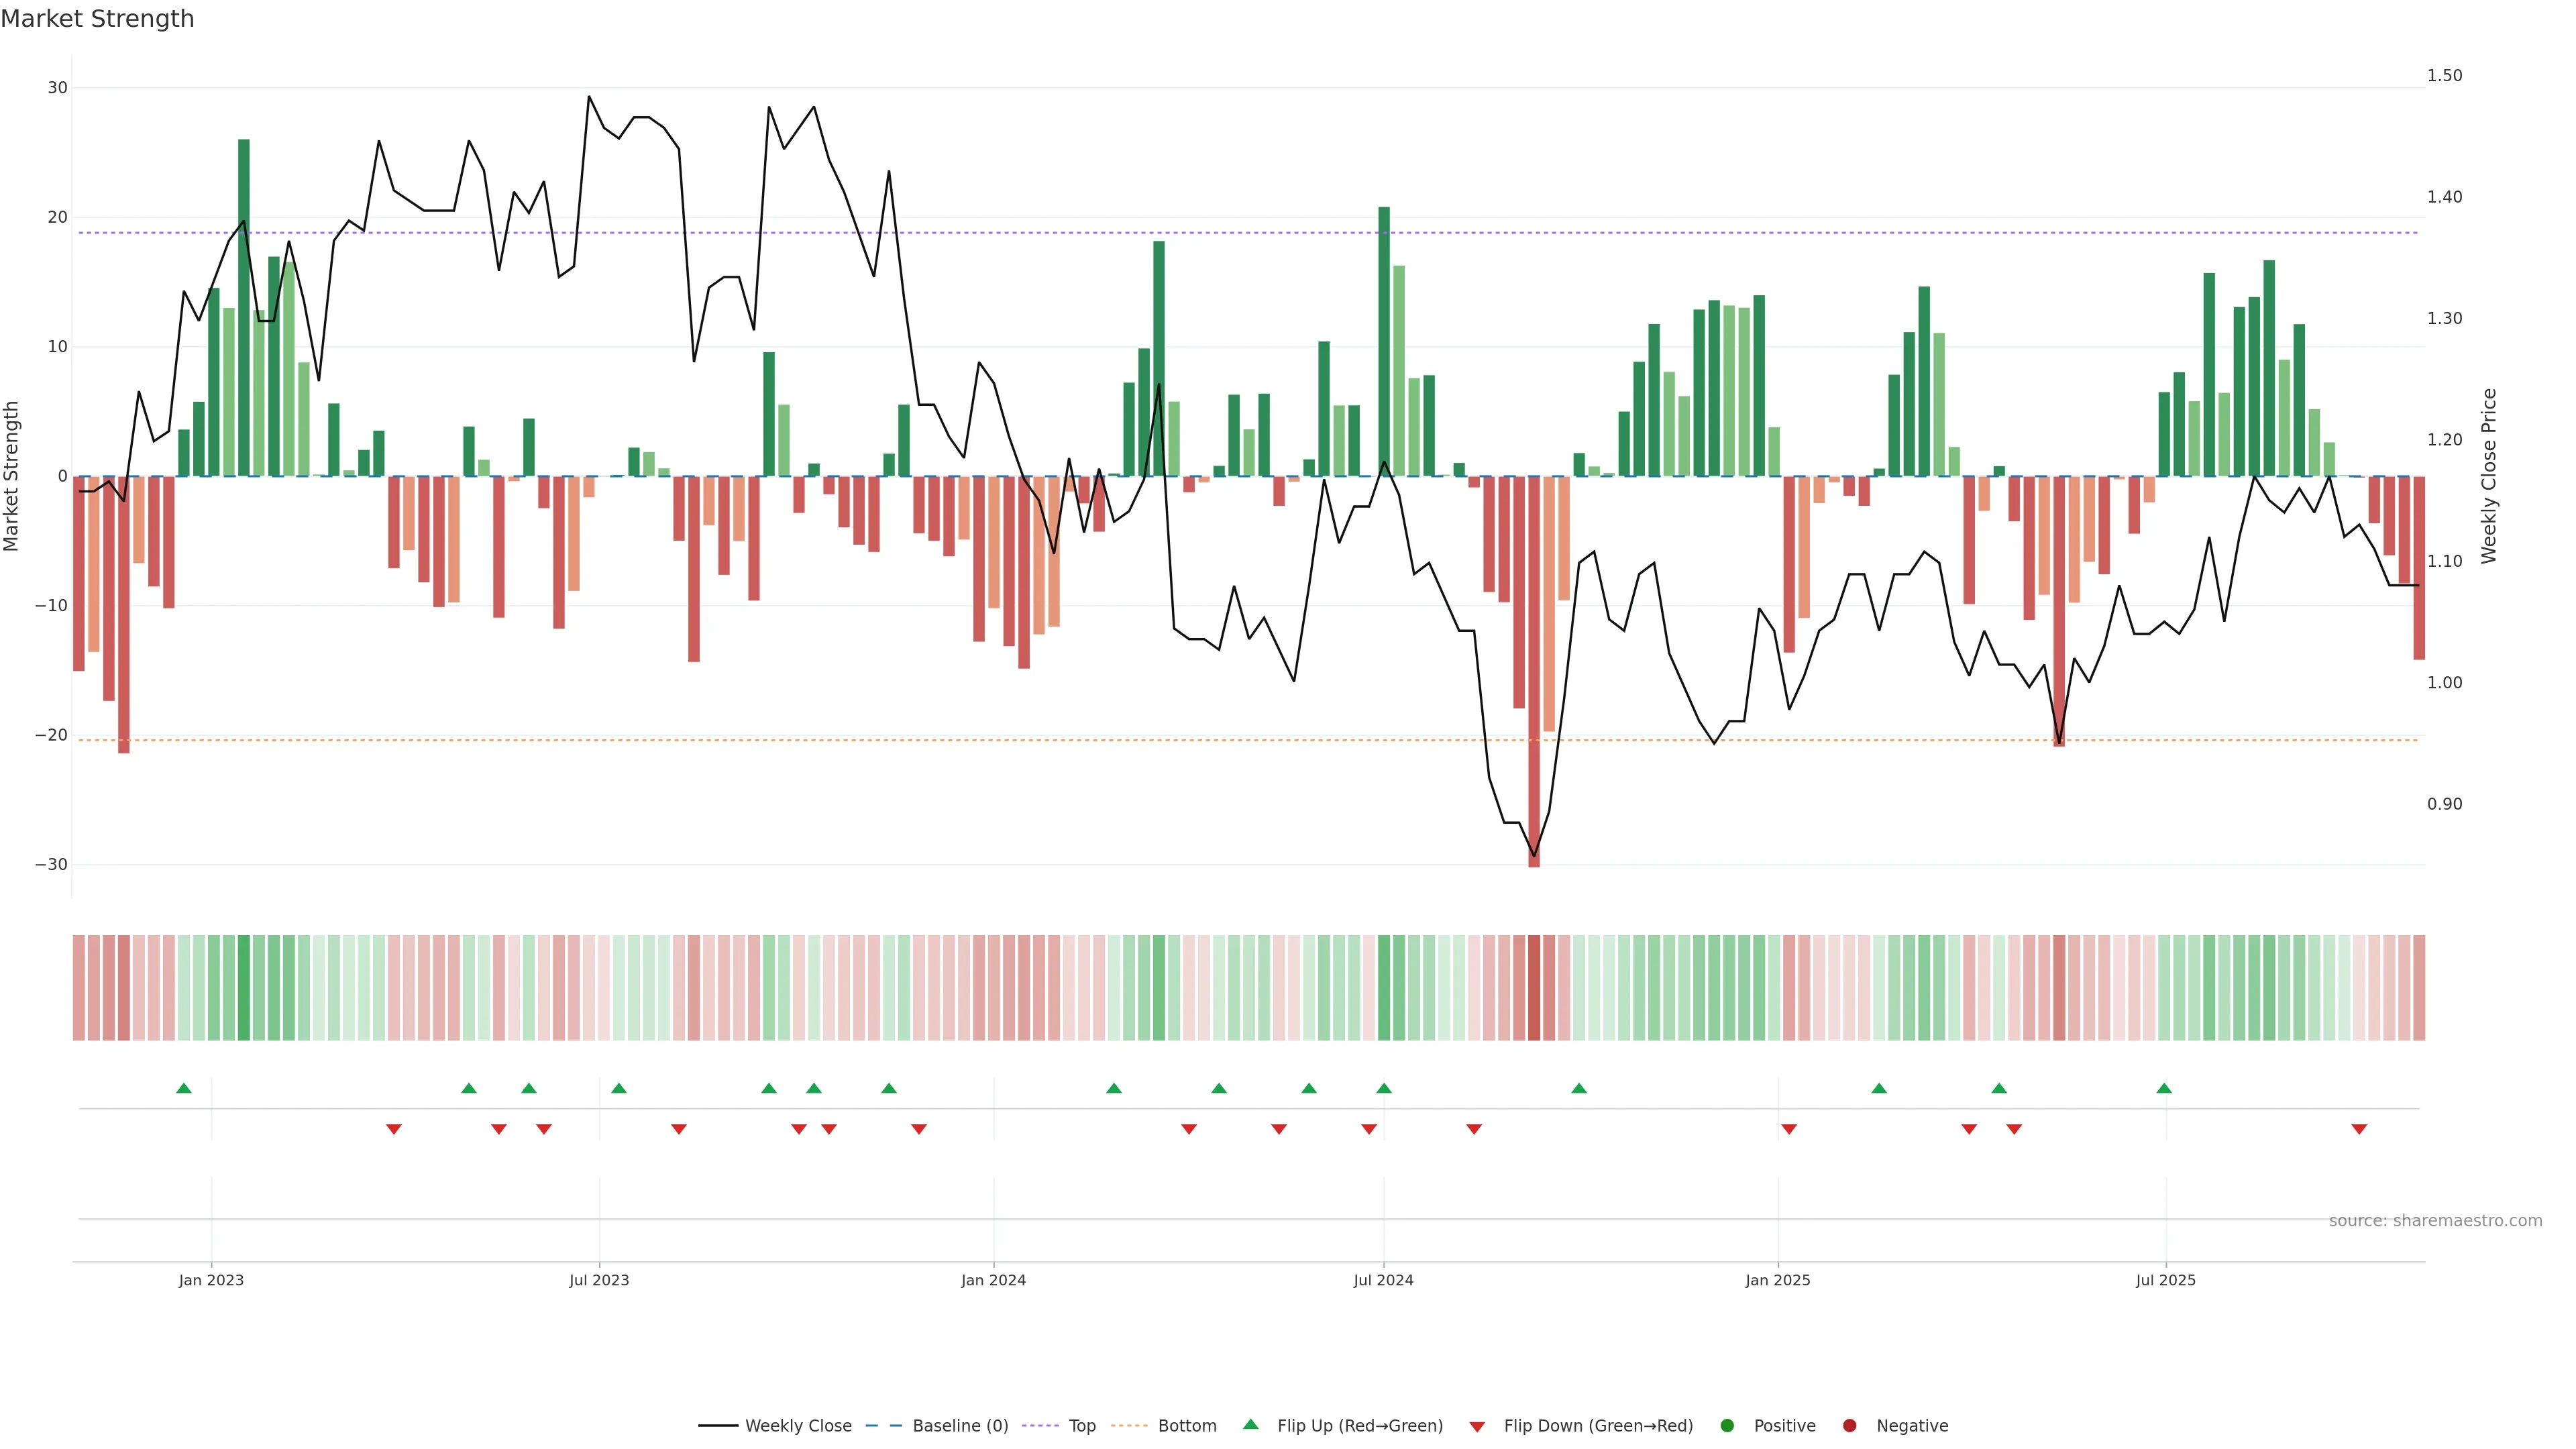The height and width of the screenshot is (1449, 2576).
Task: Click first green flip-up triangle before Jan 2023
Action: pos(184,1088)
